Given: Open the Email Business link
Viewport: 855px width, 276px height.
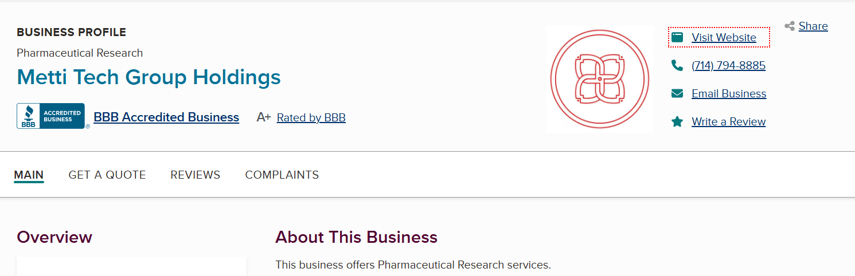Looking at the screenshot, I should tap(729, 94).
